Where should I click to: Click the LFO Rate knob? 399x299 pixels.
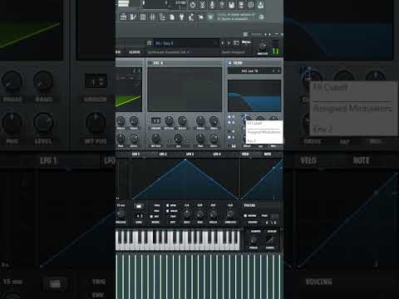187,214
